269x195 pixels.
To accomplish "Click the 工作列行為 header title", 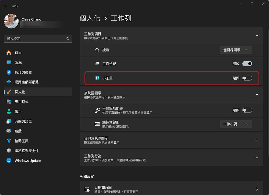I will click(93, 156).
